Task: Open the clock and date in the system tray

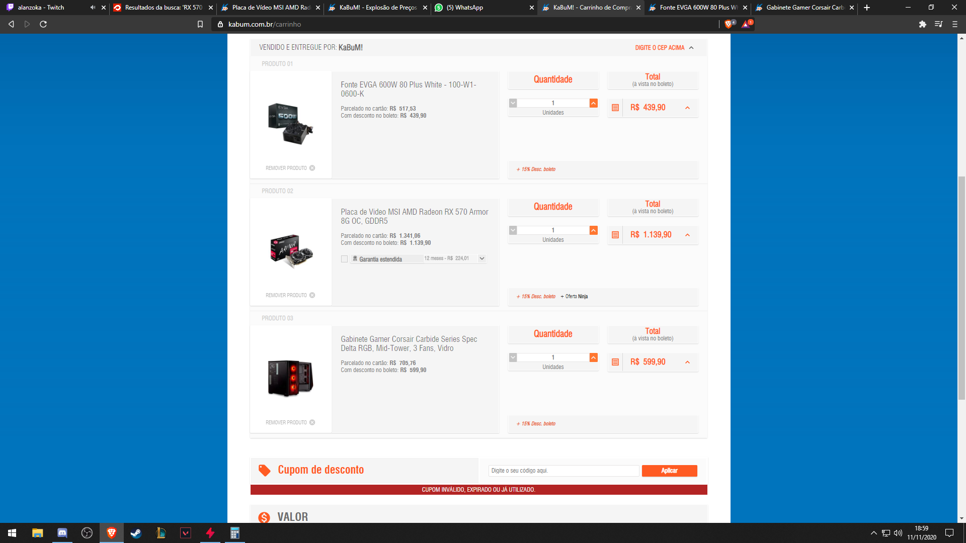Action: 921,533
